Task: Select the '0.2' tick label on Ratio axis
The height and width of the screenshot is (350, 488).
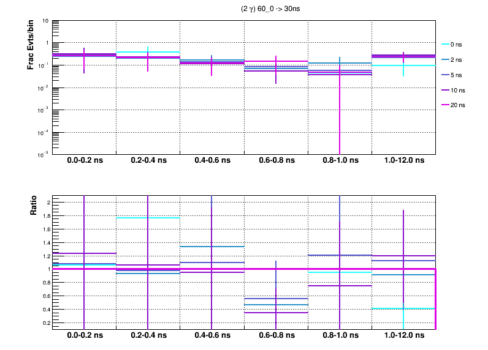Action: [45, 322]
